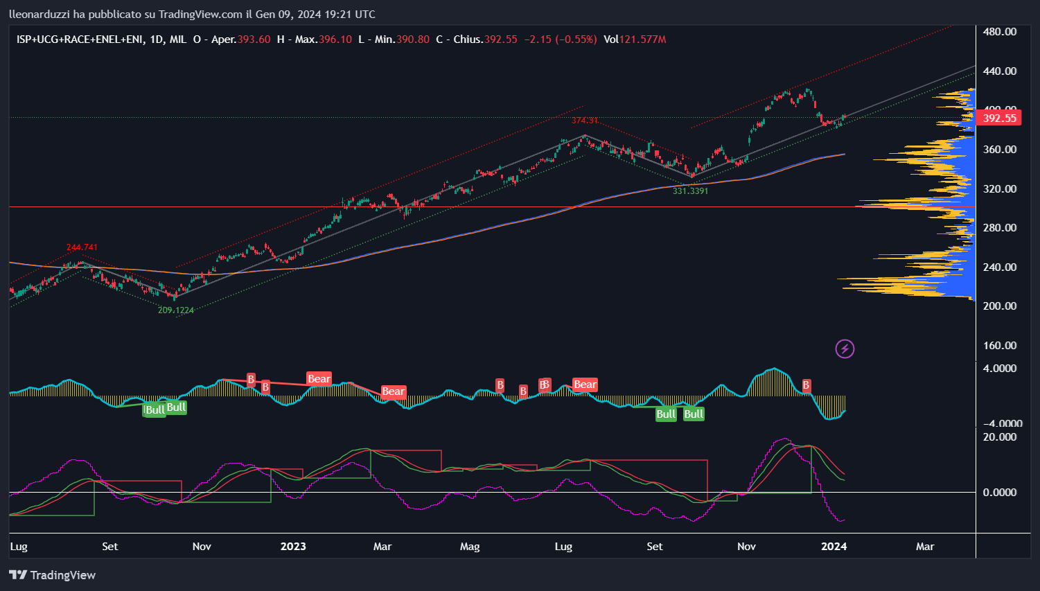Screen dimensions: 1040x591
Task: Click the open value 393.60
Action: click(254, 39)
